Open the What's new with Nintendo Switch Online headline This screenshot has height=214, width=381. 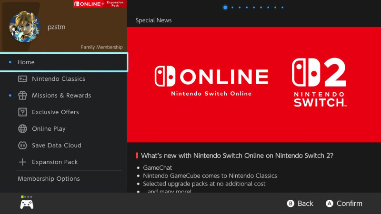237,156
